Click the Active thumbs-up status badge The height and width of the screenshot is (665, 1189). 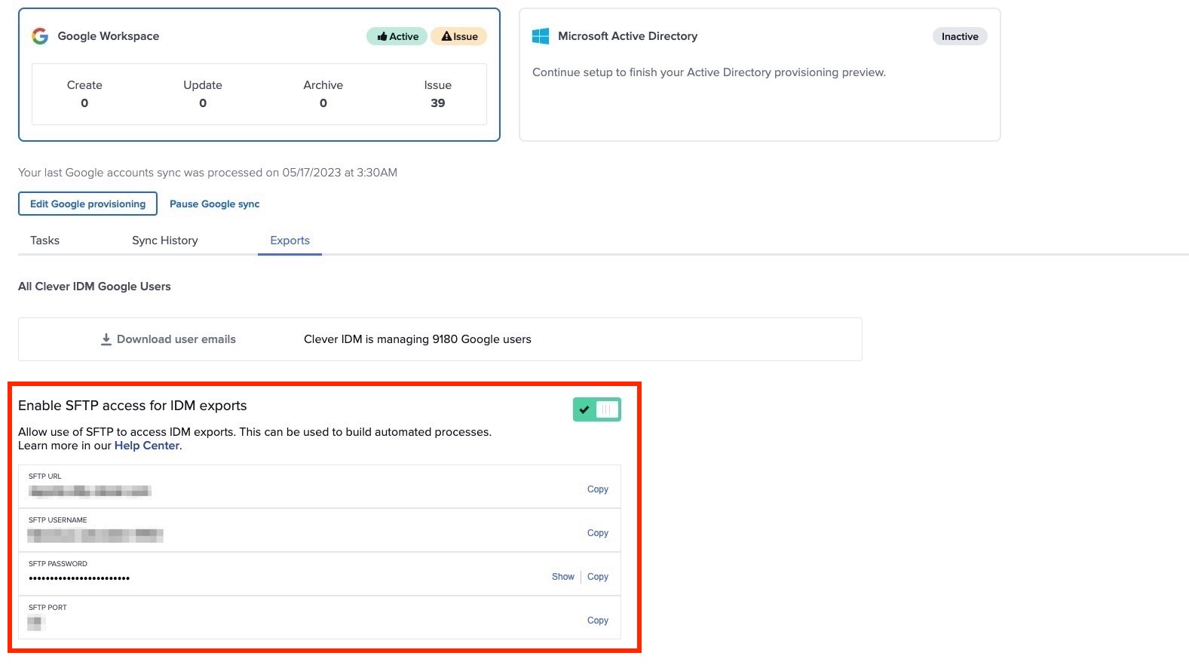[x=397, y=36]
